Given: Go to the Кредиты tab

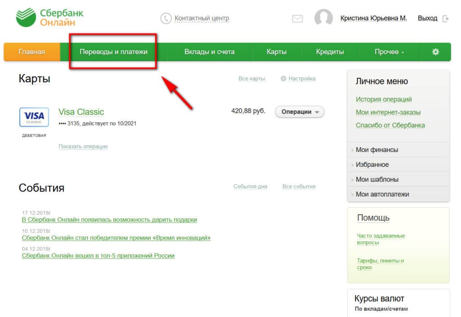Looking at the screenshot, I should click(330, 52).
